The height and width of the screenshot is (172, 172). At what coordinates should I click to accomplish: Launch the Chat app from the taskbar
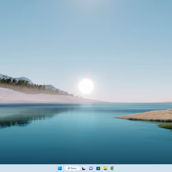click(91, 168)
